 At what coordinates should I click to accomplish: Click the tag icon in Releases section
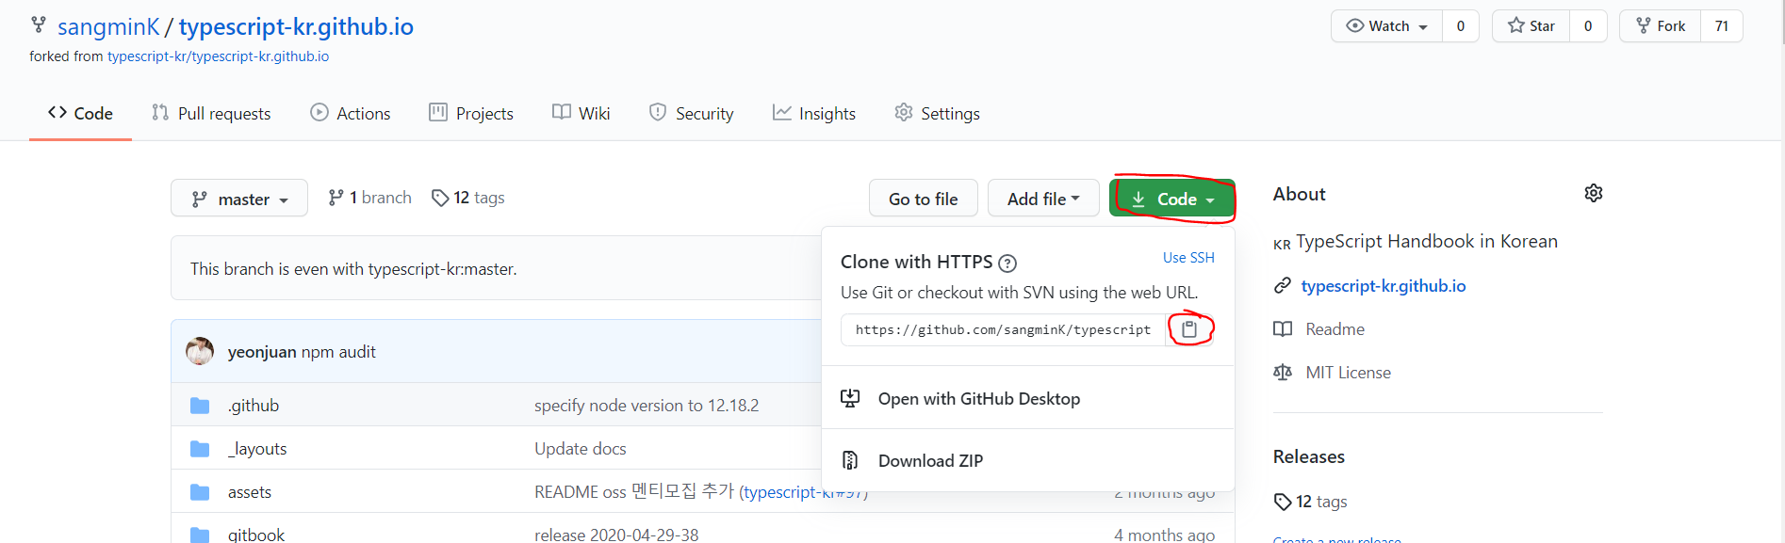[x=1282, y=502]
